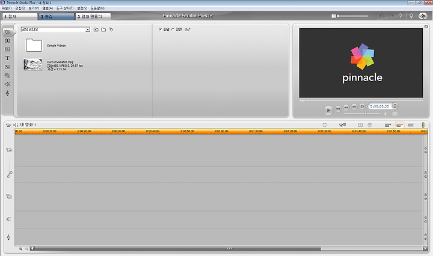This screenshot has height=256, width=433.
Task: Open the Sound Effects album section
Action: 7,84
